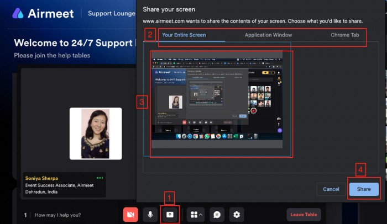Cancel the screen sharing dialog
Viewport: 387px width, 224px height.
tap(331, 189)
